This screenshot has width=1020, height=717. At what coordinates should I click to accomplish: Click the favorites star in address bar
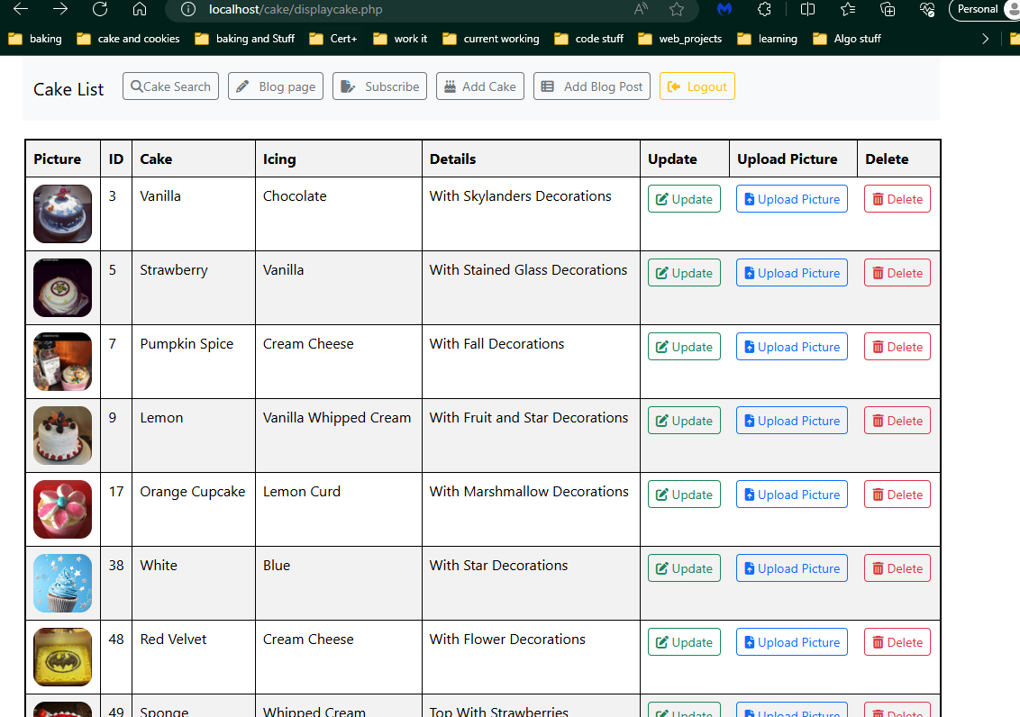(x=677, y=9)
